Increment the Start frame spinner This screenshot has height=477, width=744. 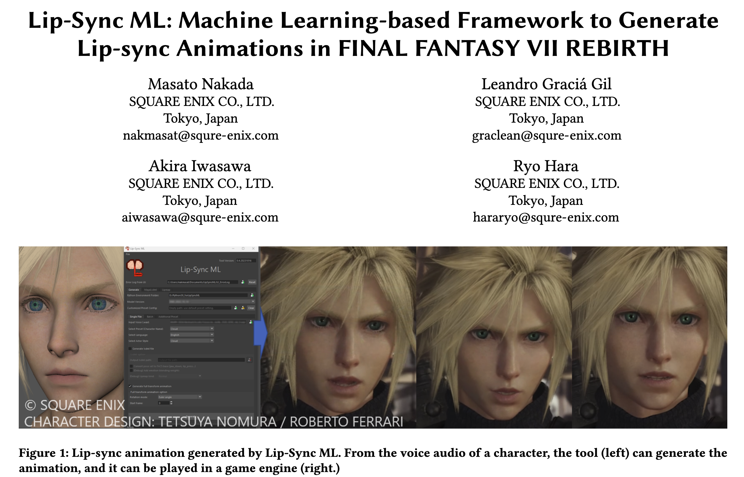tap(171, 402)
